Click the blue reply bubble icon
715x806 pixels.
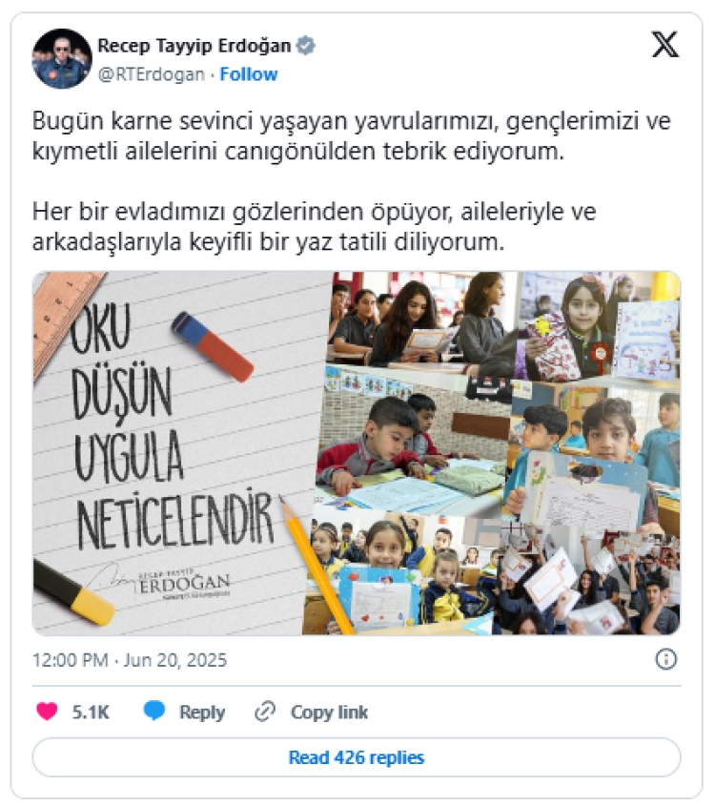154,711
